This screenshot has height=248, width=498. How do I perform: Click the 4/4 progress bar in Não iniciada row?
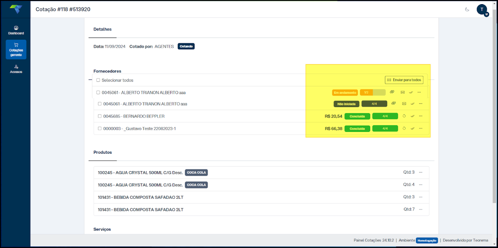tap(374, 104)
